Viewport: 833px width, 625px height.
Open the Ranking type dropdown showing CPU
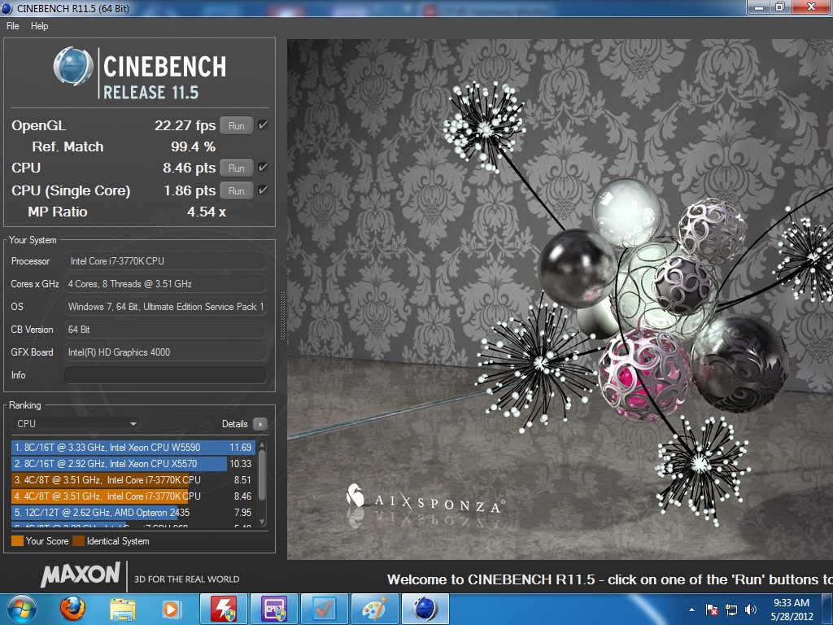[76, 423]
